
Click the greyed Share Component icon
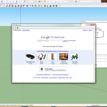pyautogui.click(x=59, y=6)
